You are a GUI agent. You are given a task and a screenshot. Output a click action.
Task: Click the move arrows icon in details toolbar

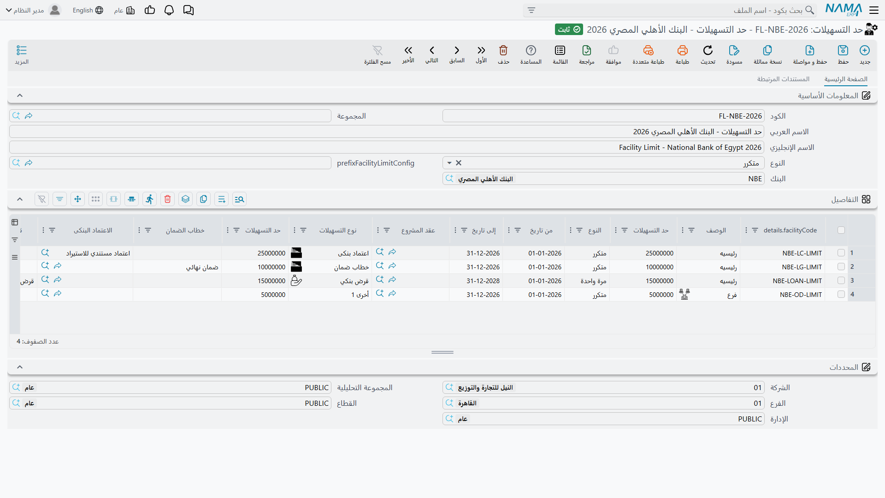[x=78, y=199]
